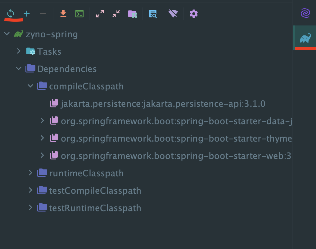This screenshot has width=316, height=249.
Task: Select runtimeClasspath folder
Action: click(x=146, y=173)
